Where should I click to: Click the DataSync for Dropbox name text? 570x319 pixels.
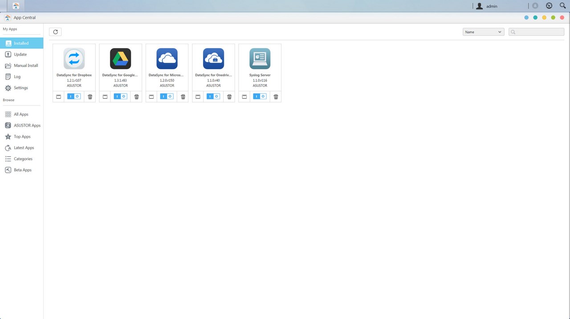[x=74, y=75]
